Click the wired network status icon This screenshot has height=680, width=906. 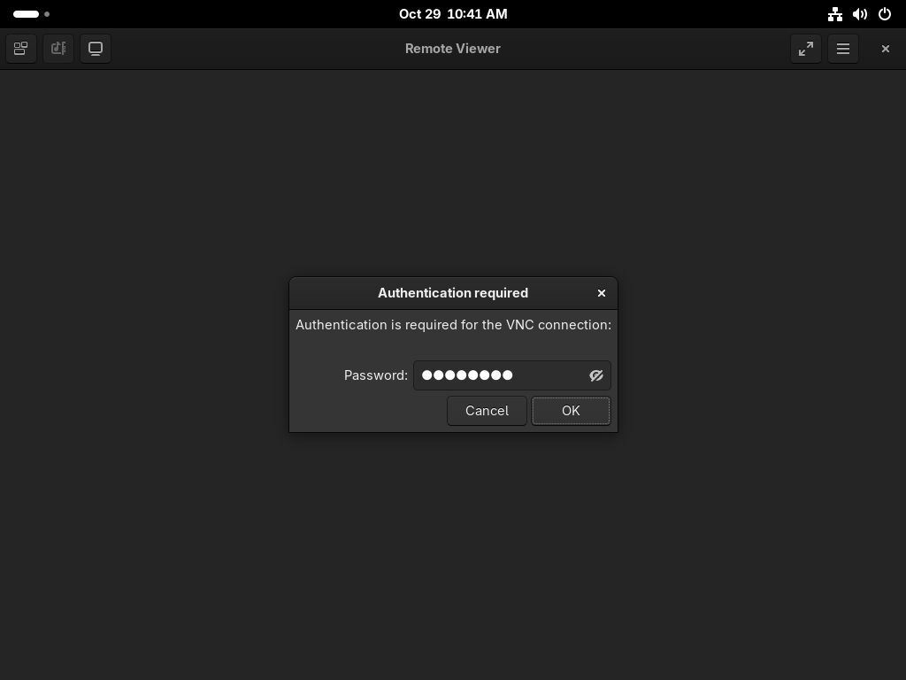coord(834,14)
